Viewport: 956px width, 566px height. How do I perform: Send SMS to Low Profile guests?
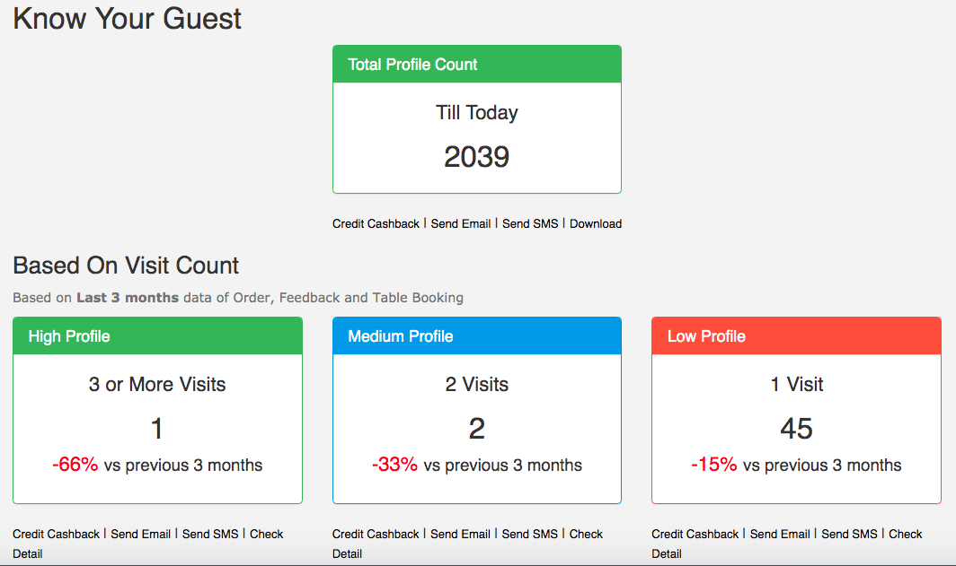point(849,534)
